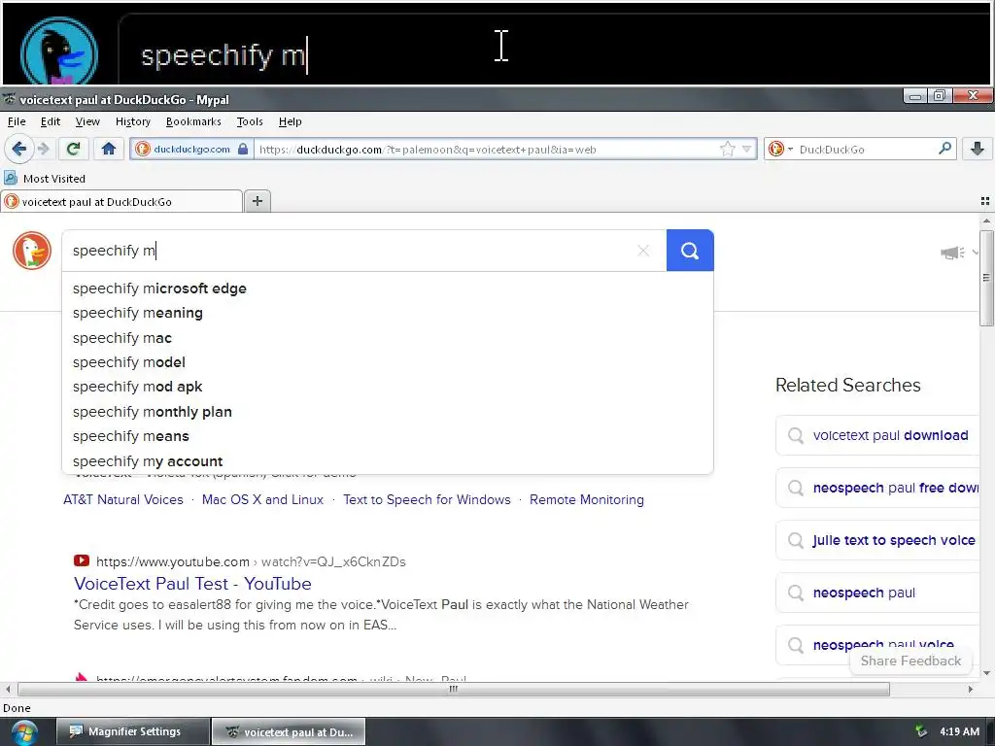
Task: Go back with the browser back arrow
Action: point(19,149)
